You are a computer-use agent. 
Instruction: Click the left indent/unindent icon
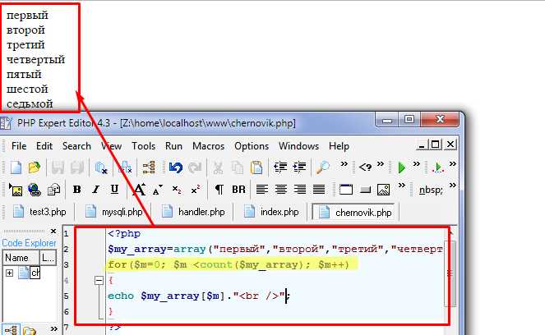pos(280,167)
